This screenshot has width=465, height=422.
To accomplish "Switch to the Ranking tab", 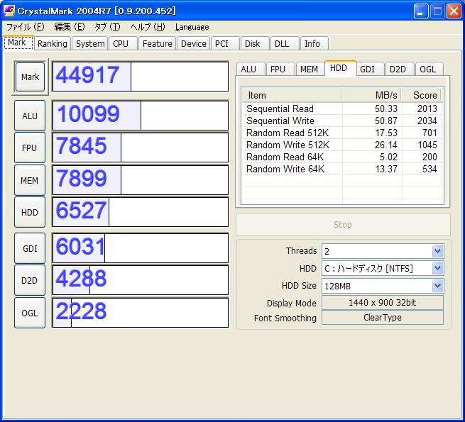I will [x=53, y=43].
